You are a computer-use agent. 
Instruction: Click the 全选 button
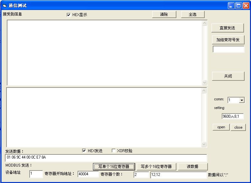[193, 14]
